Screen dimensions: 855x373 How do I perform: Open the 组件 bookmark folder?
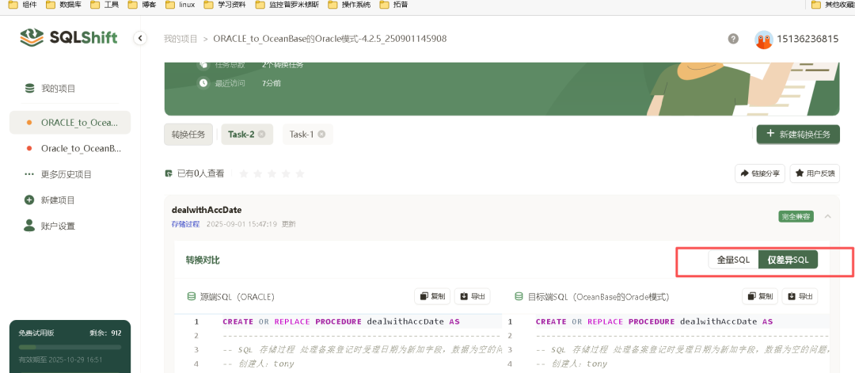(22, 5)
